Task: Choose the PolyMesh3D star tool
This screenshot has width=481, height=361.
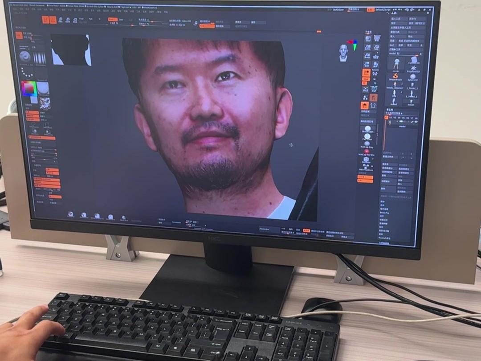Action: tap(414, 69)
